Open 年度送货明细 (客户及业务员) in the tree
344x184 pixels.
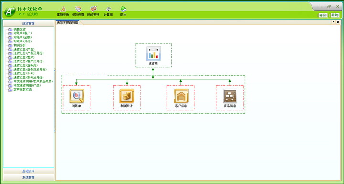tap(33, 82)
